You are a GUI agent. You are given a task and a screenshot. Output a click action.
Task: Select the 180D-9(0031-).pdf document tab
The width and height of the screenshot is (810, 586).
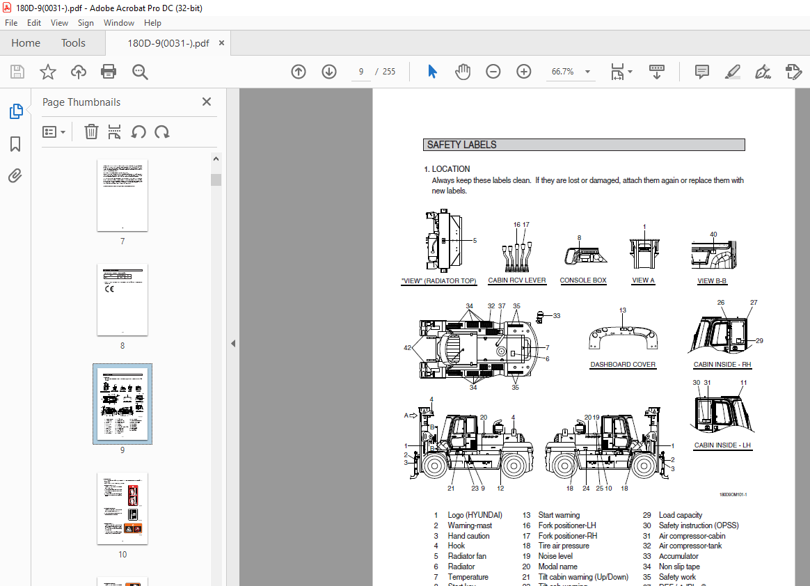pos(168,43)
